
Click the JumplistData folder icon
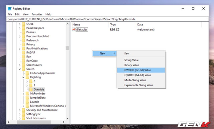click(27, 98)
